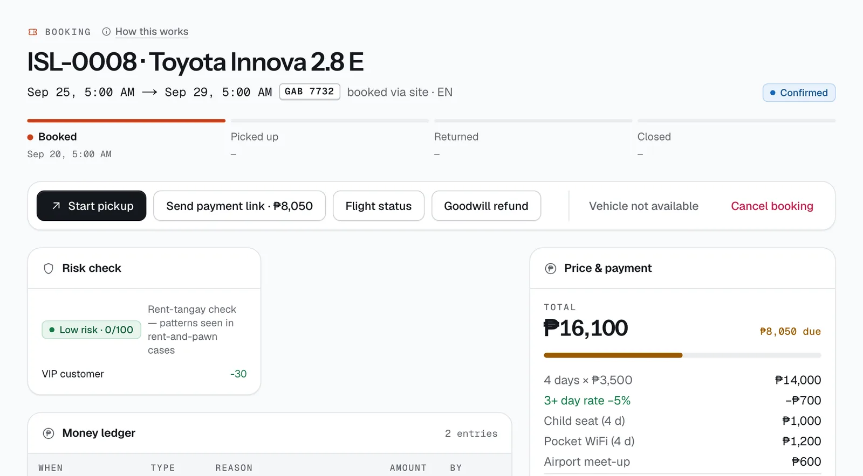Click Cancel booking
Image resolution: width=863 pixels, height=476 pixels.
coord(772,206)
